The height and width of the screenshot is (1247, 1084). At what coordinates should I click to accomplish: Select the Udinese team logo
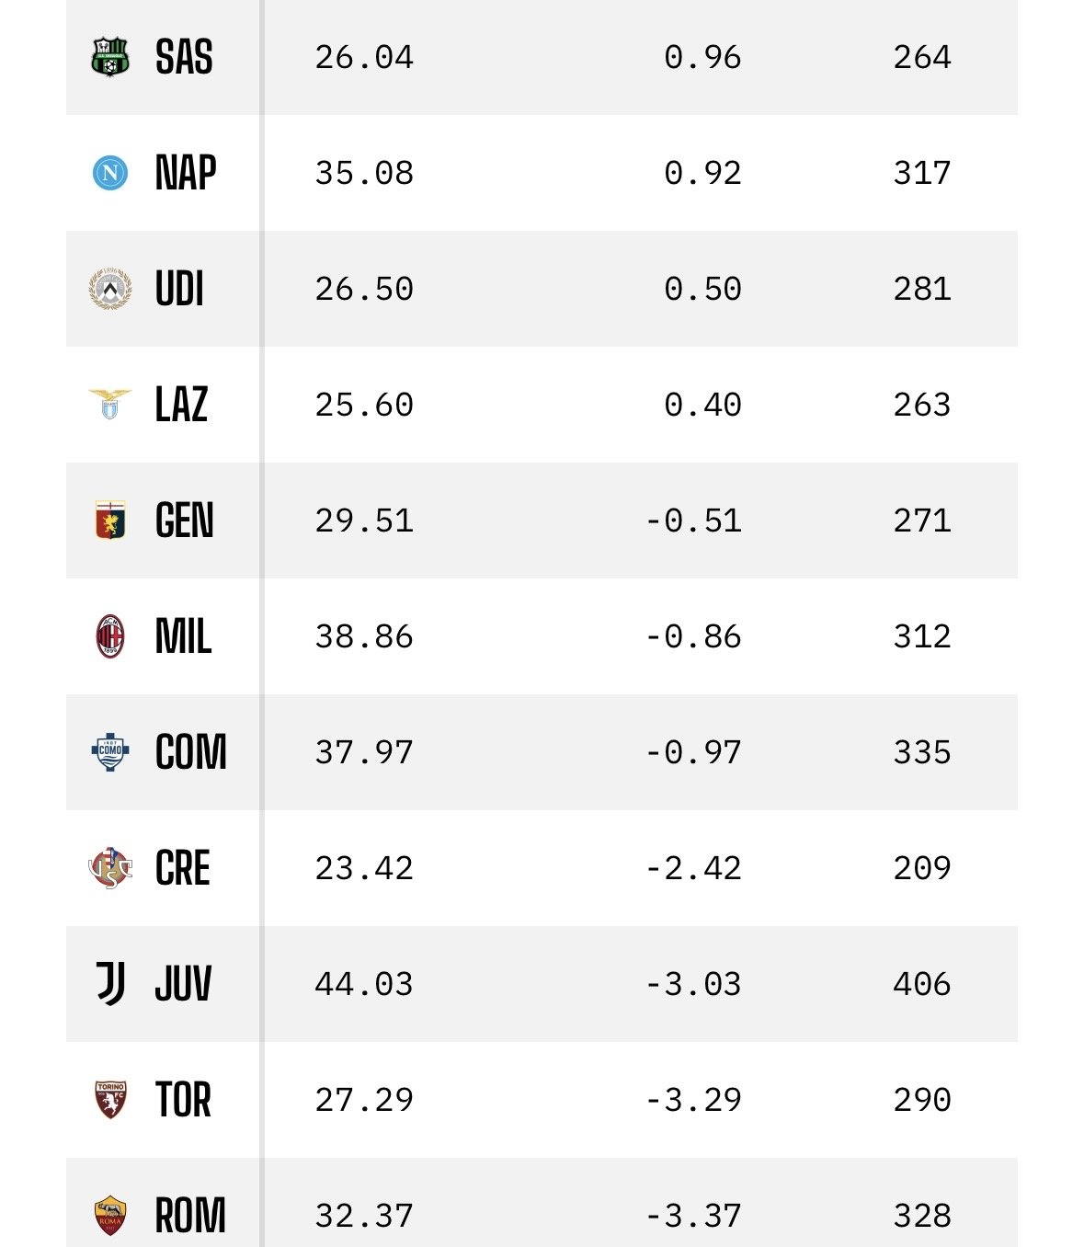(110, 289)
